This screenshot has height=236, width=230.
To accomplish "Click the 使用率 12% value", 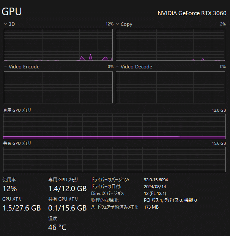I will coord(9,189).
